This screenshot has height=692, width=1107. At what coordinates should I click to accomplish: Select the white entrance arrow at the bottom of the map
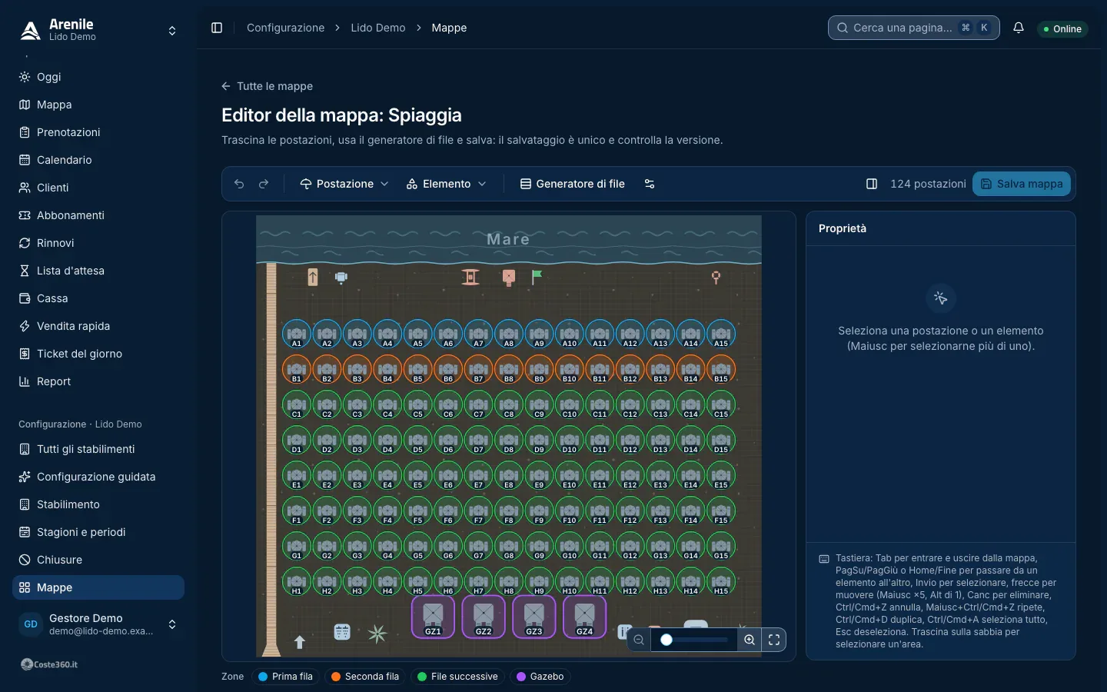point(300,642)
